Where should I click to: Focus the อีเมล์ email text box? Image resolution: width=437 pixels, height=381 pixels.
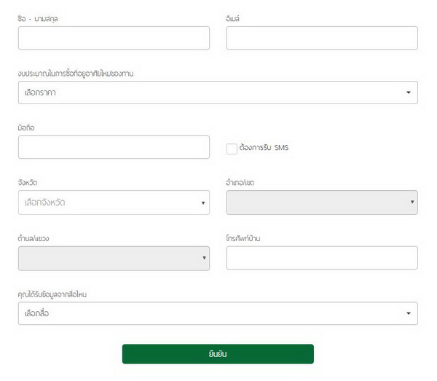point(322,38)
